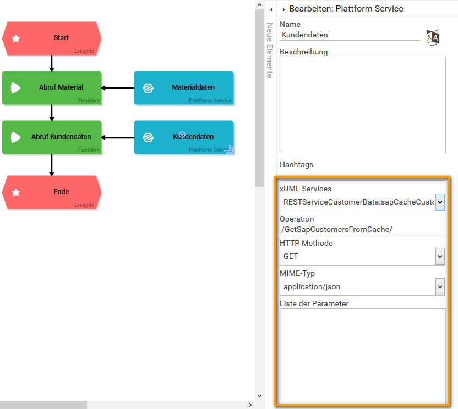Viewport: 458px width, 409px height.
Task: Collapse the panel using the left chevron arrow
Action: pos(270,9)
